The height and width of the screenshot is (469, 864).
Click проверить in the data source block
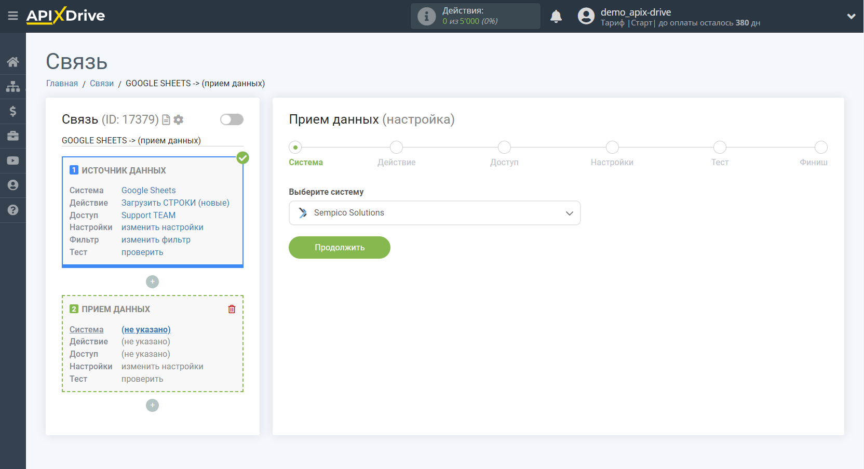142,252
